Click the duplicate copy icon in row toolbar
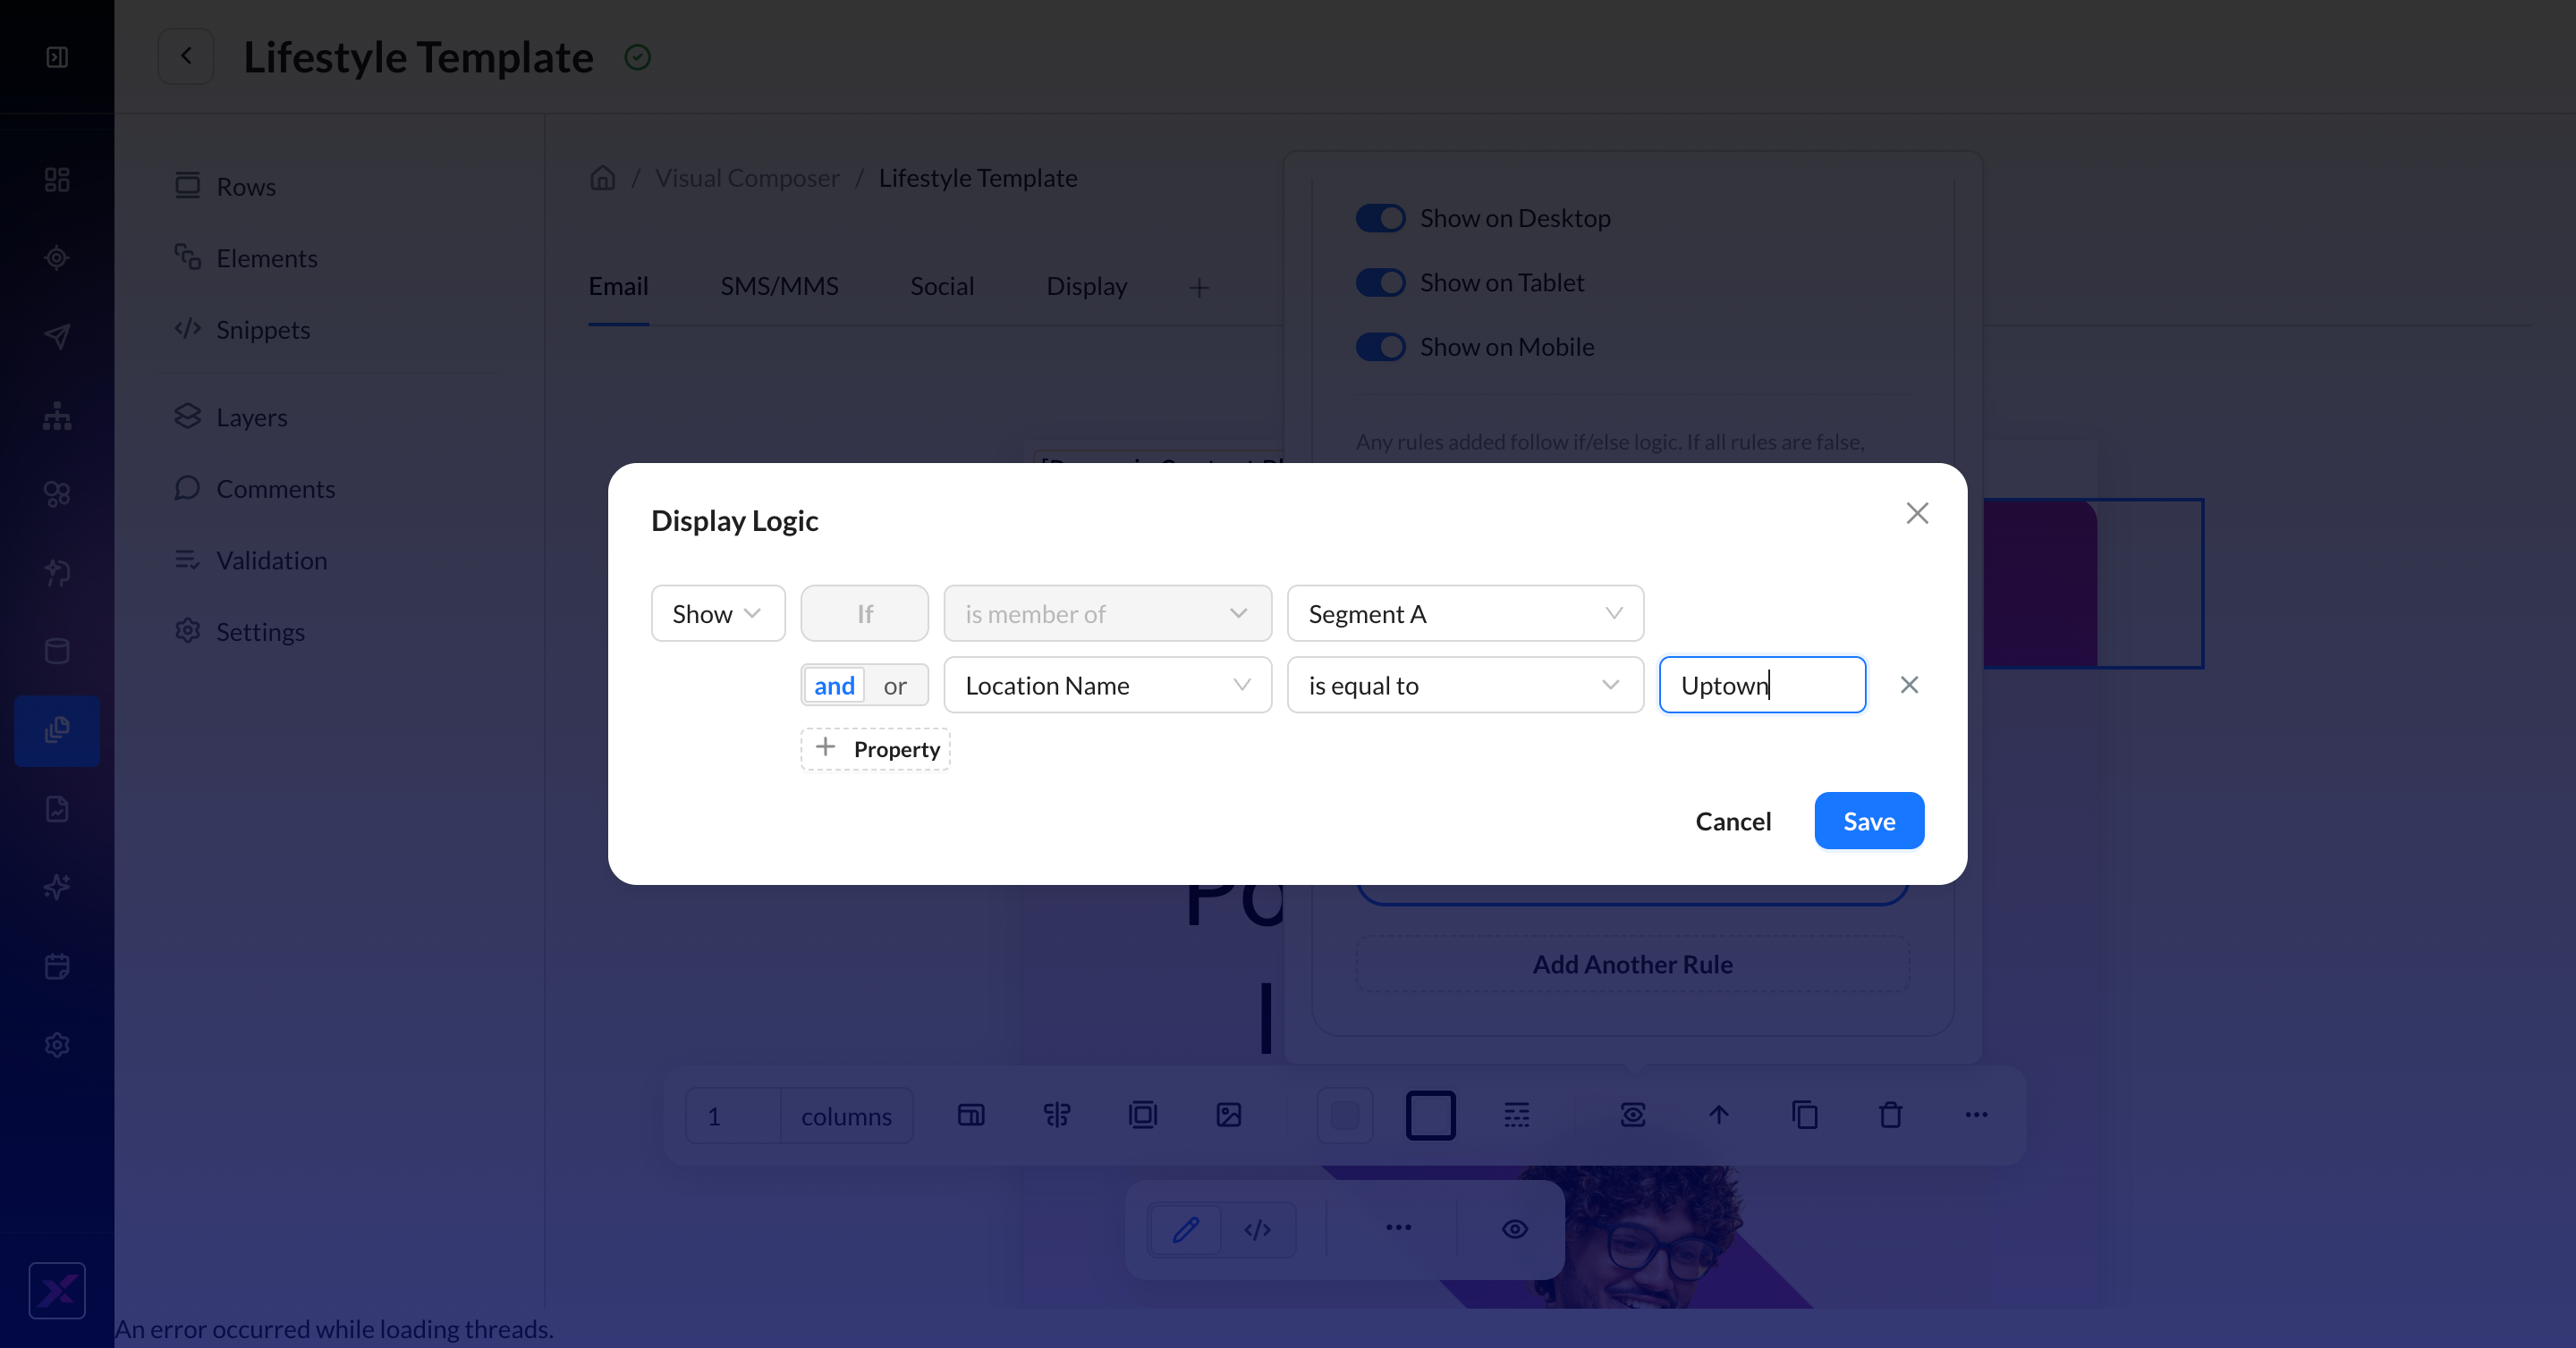2576x1348 pixels. coord(1804,1116)
